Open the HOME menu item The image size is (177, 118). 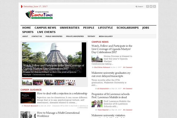pos(27,28)
